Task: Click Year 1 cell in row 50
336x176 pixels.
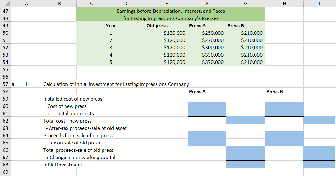Action: (x=111, y=33)
